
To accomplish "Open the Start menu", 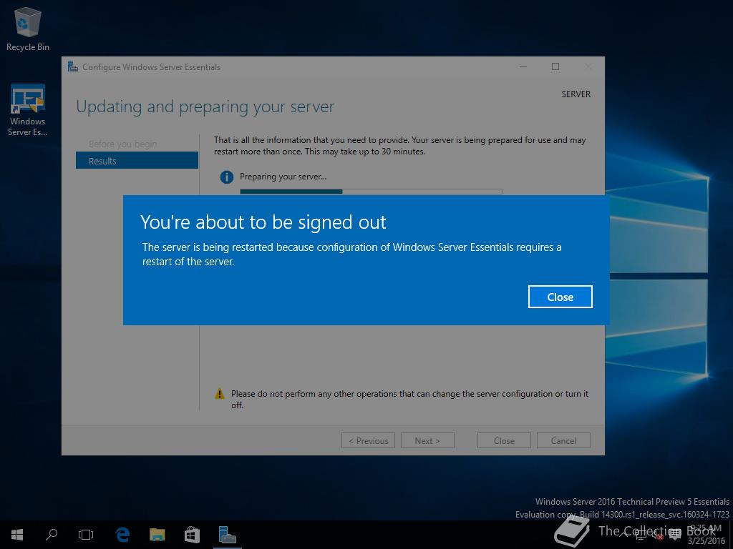I will (17, 535).
